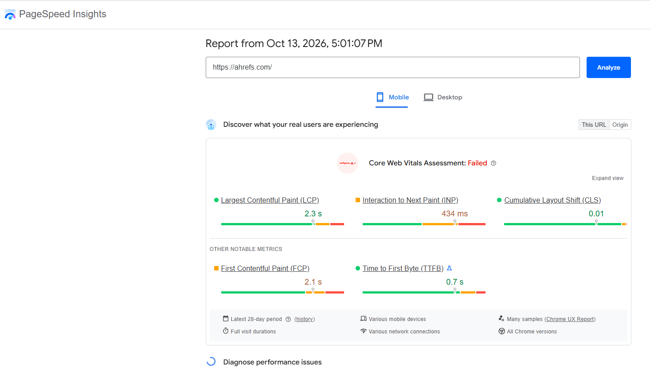
Task: Click loading spinner beside Diagnose performance issues
Action: 211,362
